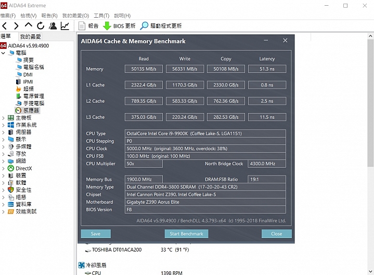Click the Close button in benchmark dialog
The height and width of the screenshot is (275, 374).
(x=276, y=234)
